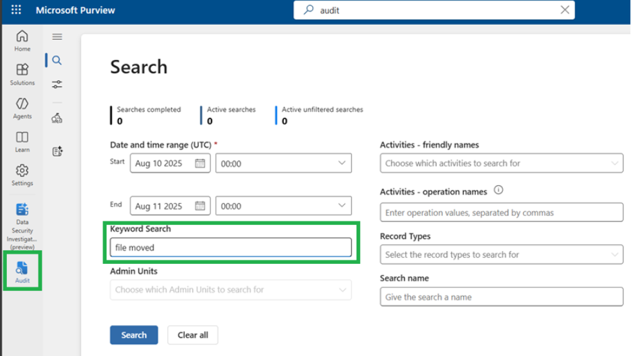The width and height of the screenshot is (631, 356).
Task: Open the icon below the sliders icon
Action: click(x=57, y=118)
